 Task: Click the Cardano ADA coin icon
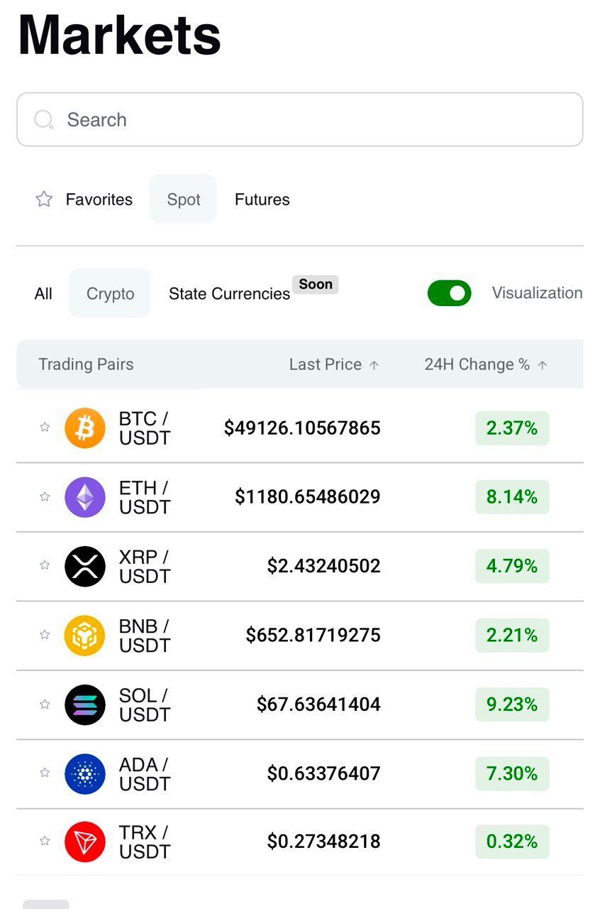coord(85,773)
